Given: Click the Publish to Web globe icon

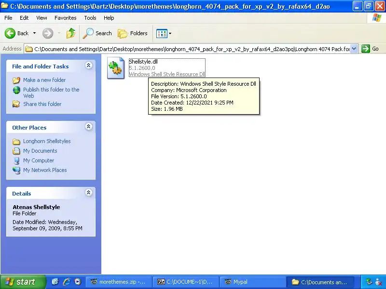Looking at the screenshot, I should coord(16,90).
